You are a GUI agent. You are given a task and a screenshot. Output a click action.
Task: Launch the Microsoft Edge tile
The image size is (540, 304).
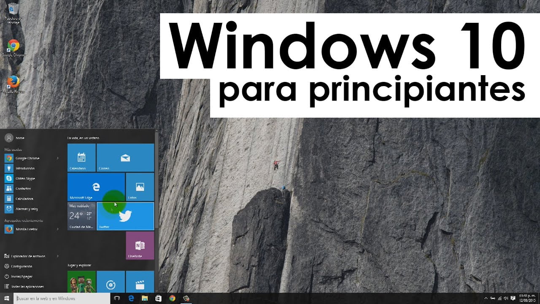(96, 187)
